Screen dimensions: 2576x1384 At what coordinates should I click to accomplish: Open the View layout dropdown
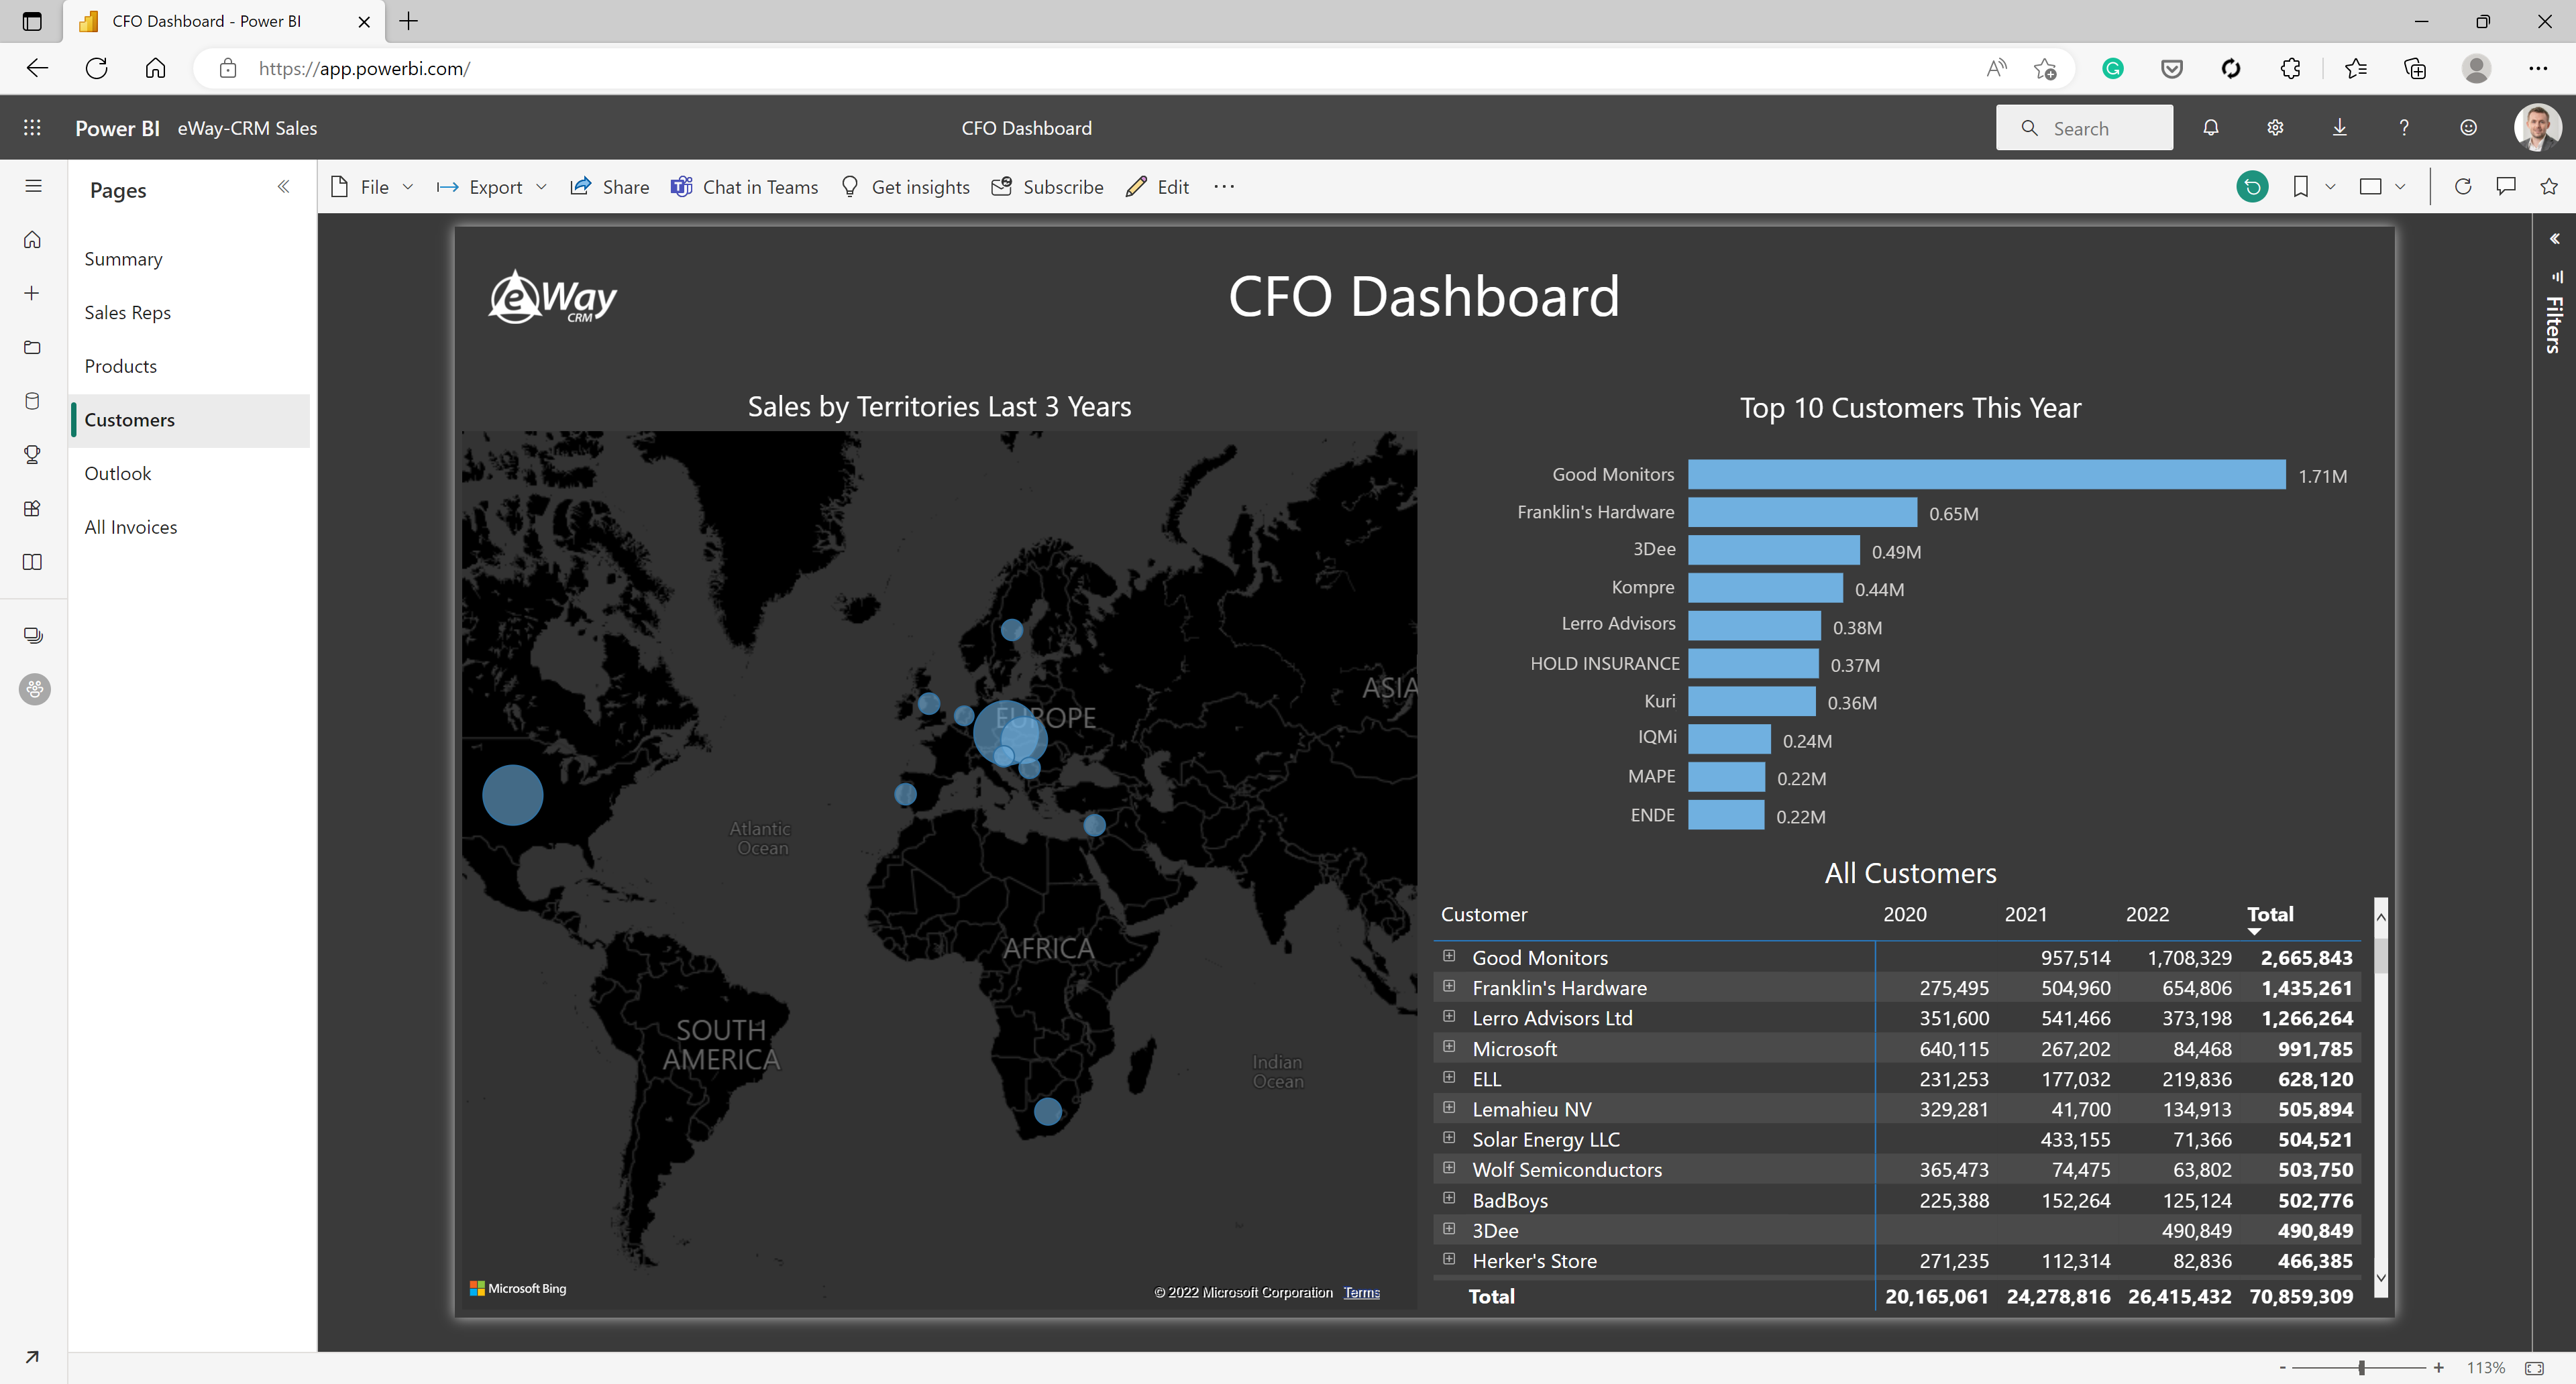[2382, 187]
